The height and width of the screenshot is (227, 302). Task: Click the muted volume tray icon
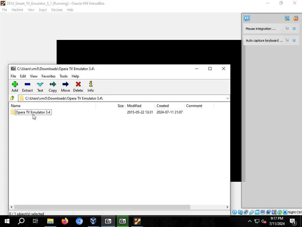point(264,221)
